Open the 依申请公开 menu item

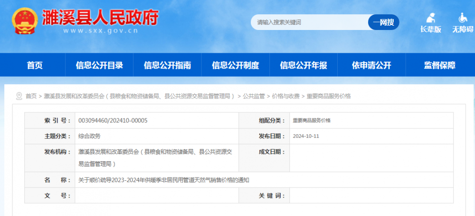coord(371,65)
